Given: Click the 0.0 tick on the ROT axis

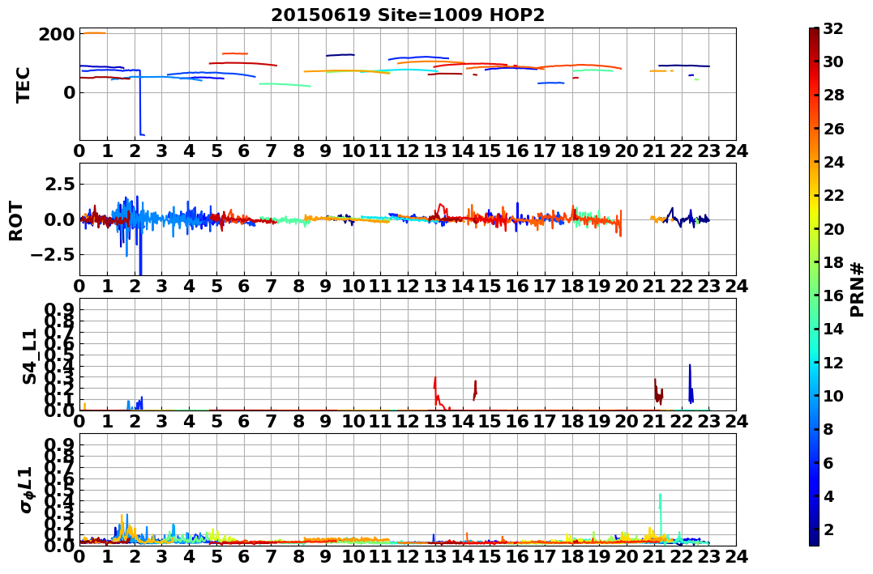Looking at the screenshot, I should pyautogui.click(x=59, y=219).
